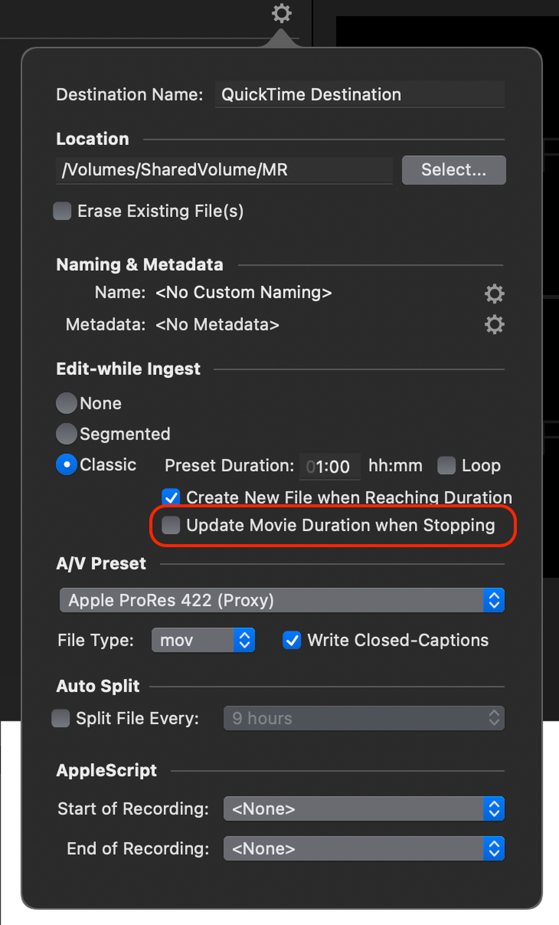The width and height of the screenshot is (559, 925).
Task: Open the 9 hours split interval dropdown
Action: point(364,718)
